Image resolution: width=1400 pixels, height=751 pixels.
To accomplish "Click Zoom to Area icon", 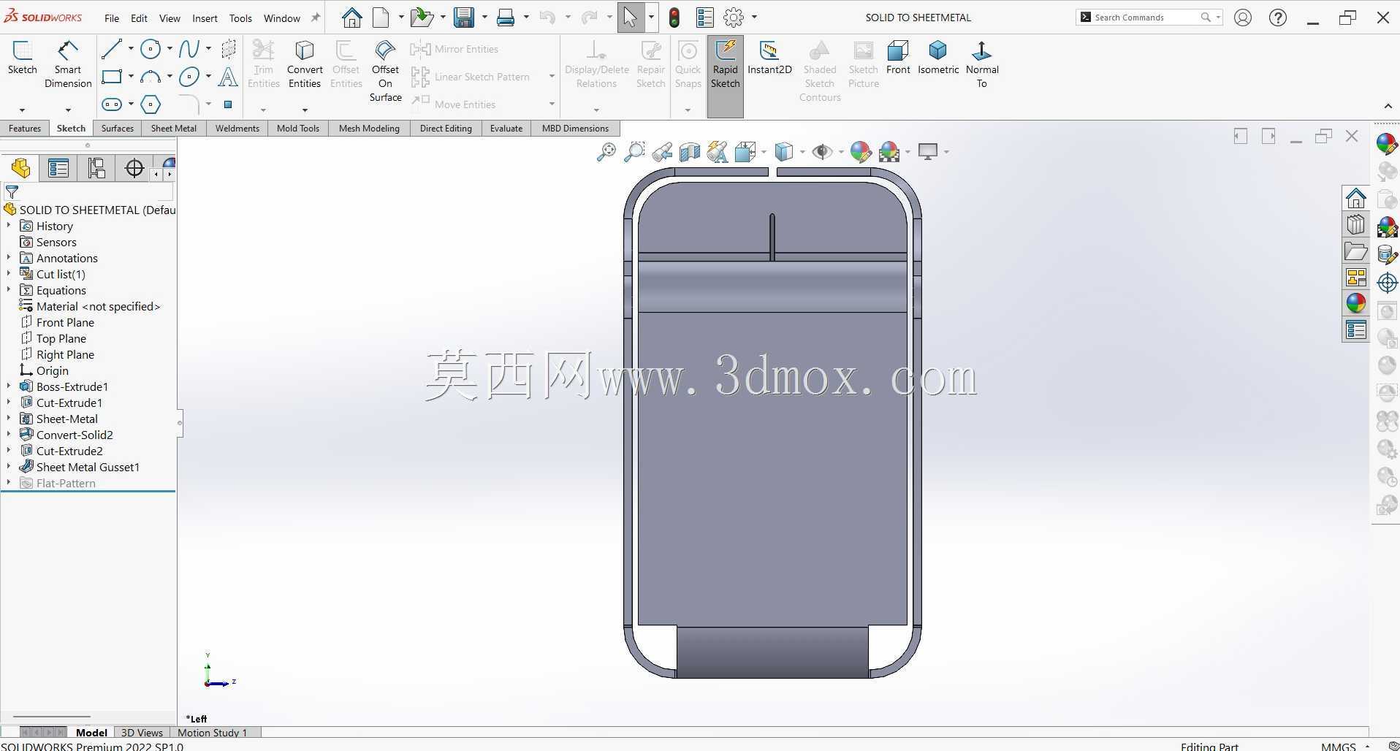I will (x=634, y=152).
